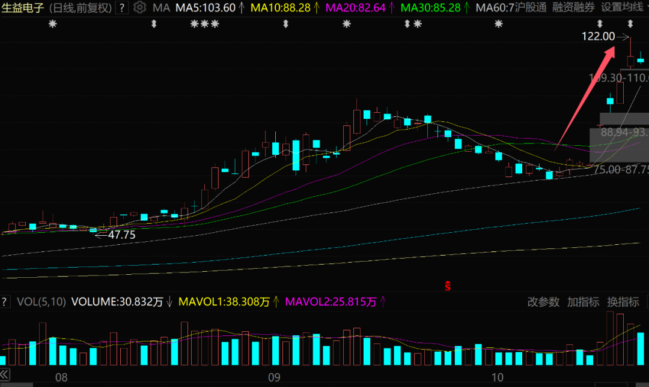
Task: Click the 08 month axis label
Action: (x=61, y=377)
